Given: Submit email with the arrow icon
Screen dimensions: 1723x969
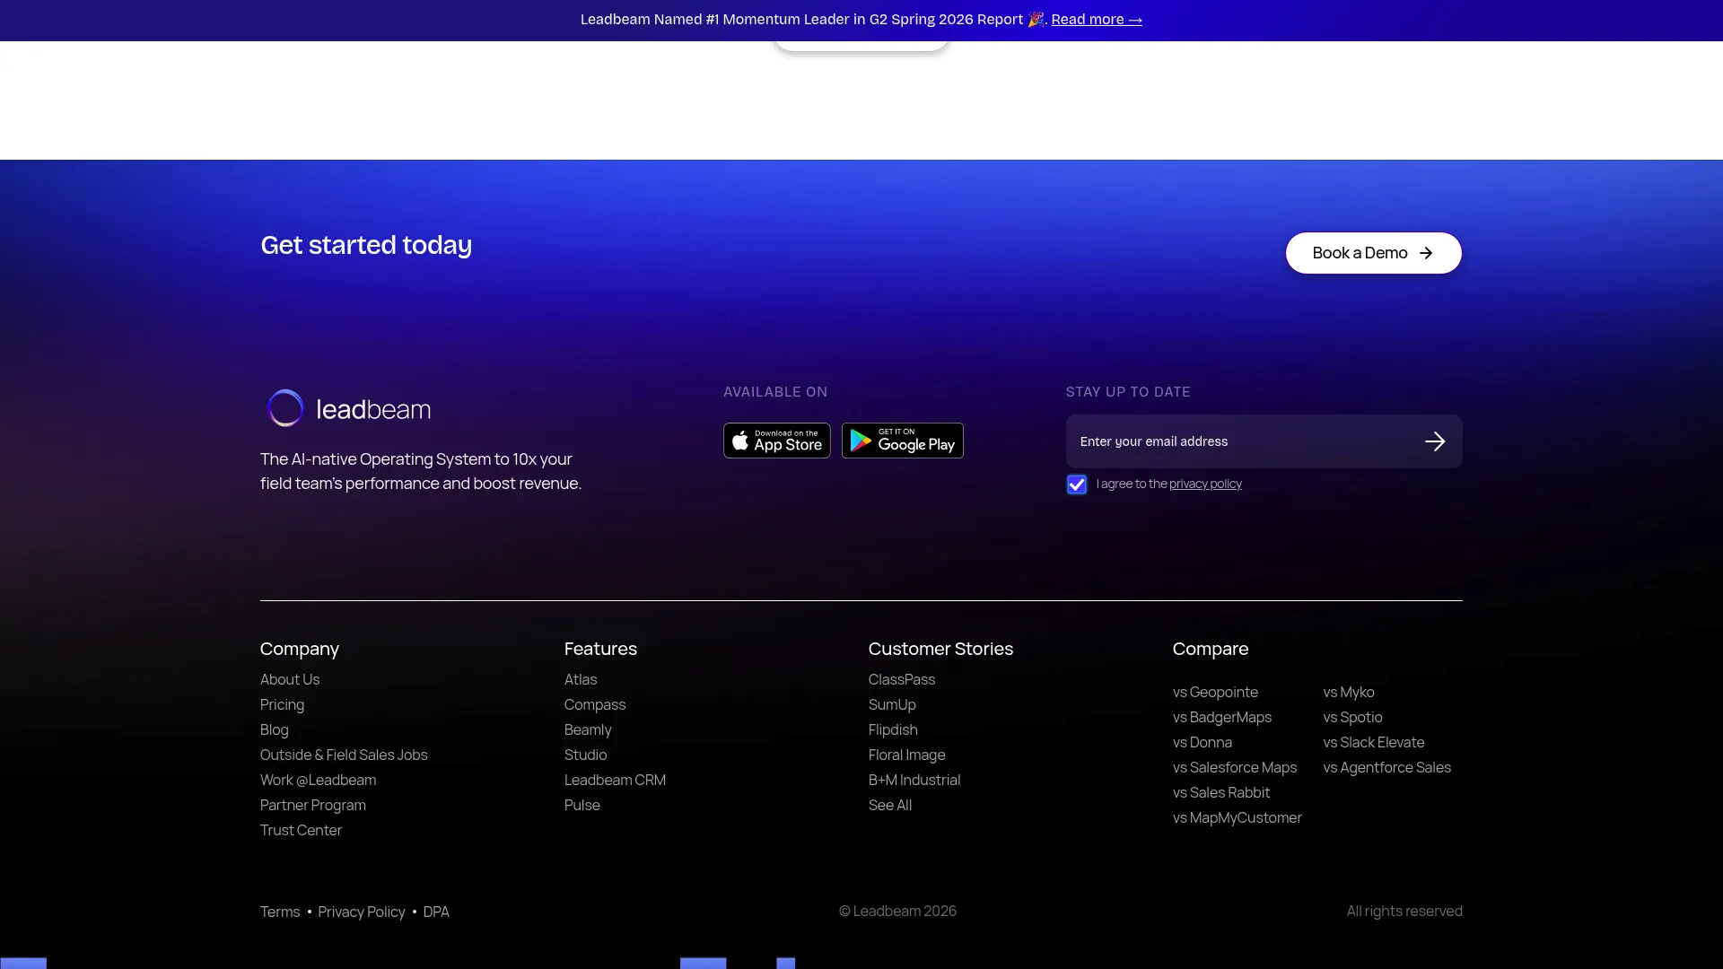Looking at the screenshot, I should click(x=1435, y=441).
